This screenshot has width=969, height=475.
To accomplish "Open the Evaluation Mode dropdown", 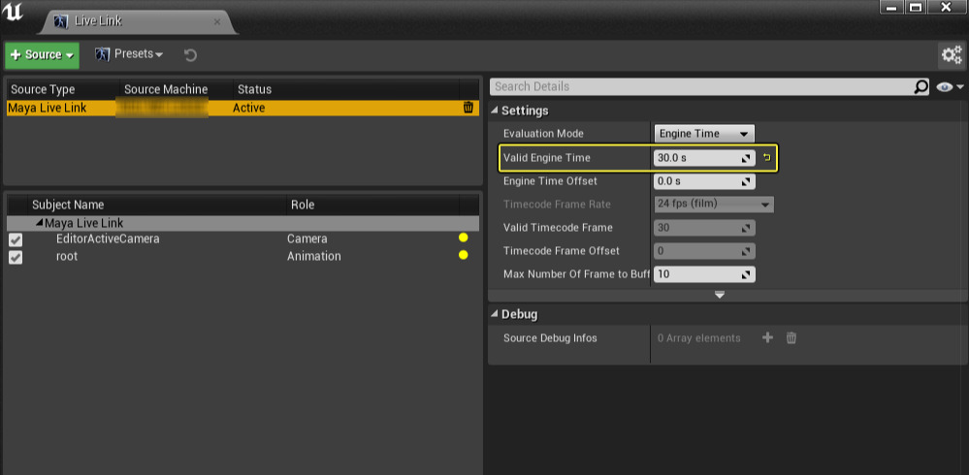I will (704, 134).
